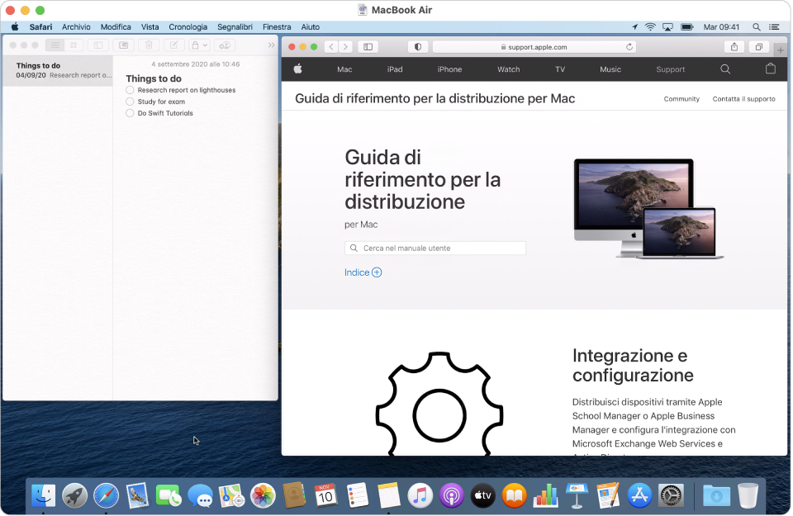Image resolution: width=793 pixels, height=516 pixels.
Task: Open attachments browser in Notes toolbar
Action: pos(123,45)
